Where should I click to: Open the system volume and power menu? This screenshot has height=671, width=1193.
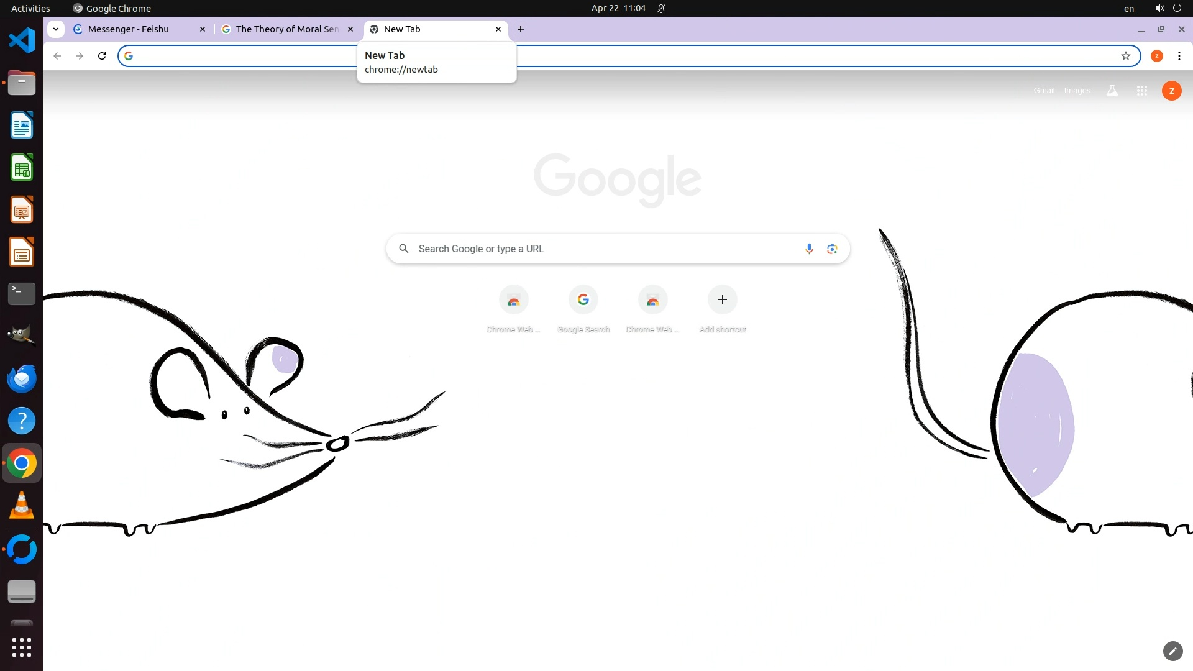[x=1168, y=8]
